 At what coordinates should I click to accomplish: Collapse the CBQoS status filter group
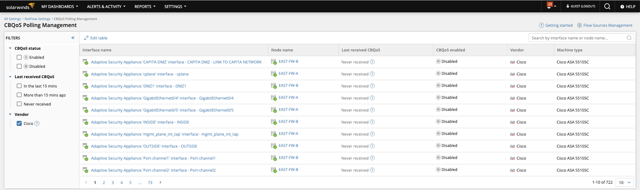click(x=10, y=48)
